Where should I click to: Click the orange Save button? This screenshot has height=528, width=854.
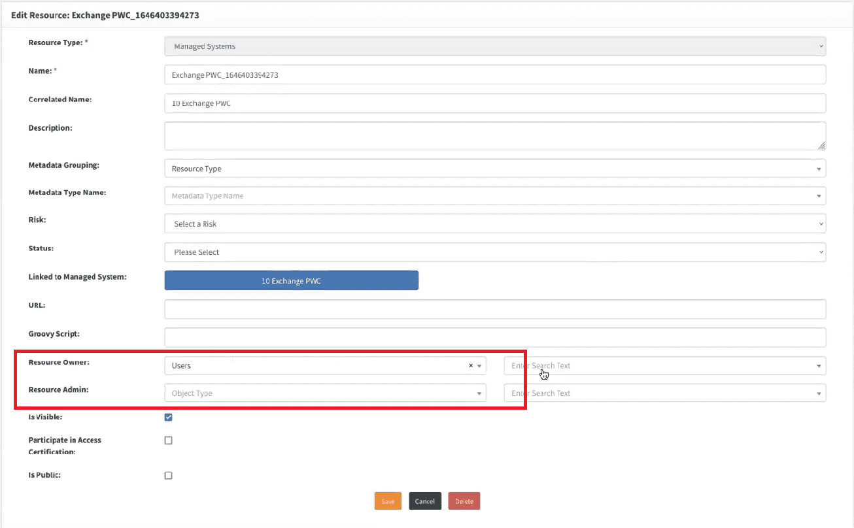pyautogui.click(x=388, y=501)
